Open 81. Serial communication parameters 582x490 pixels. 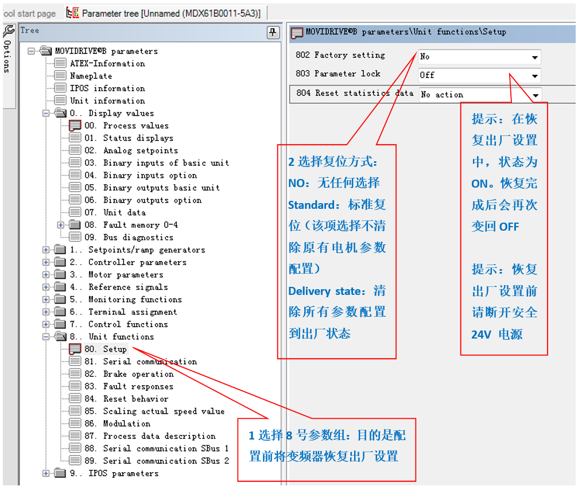149,361
